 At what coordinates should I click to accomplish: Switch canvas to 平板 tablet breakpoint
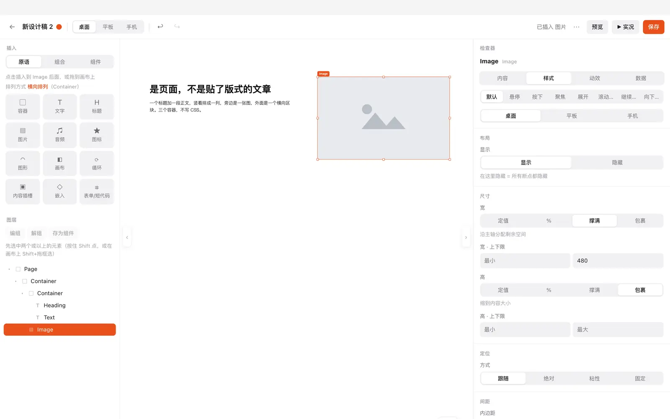tap(108, 27)
